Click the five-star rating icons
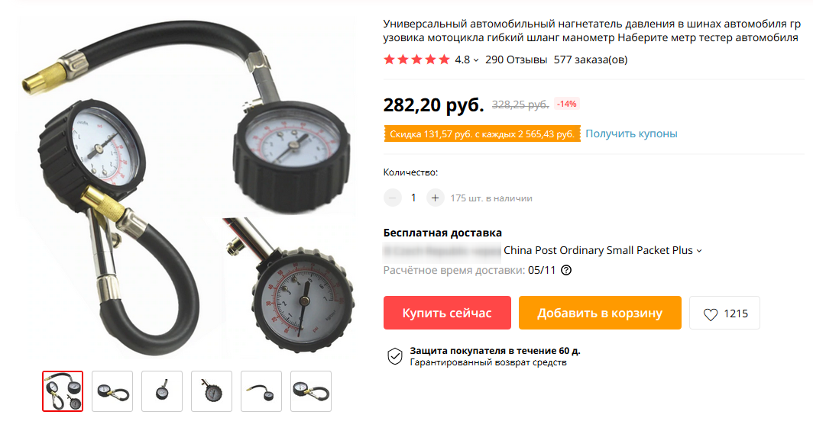This screenshot has height=434, width=813. 416,59
